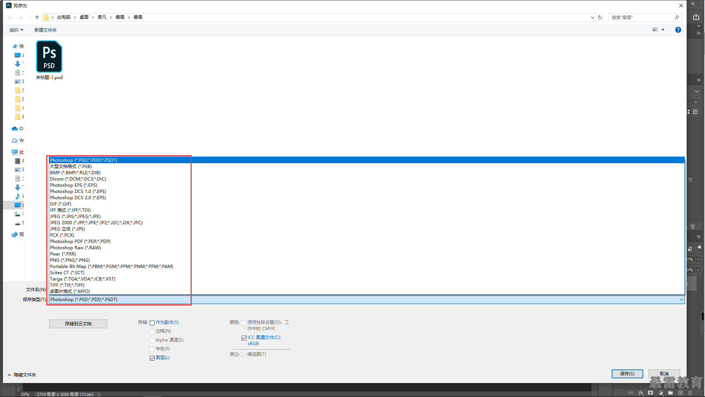Open 组织 dropdown menu
Screen dimensions: 705x397
pos(17,30)
